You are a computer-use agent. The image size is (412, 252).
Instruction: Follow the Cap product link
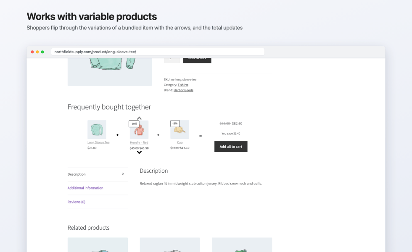point(180,142)
